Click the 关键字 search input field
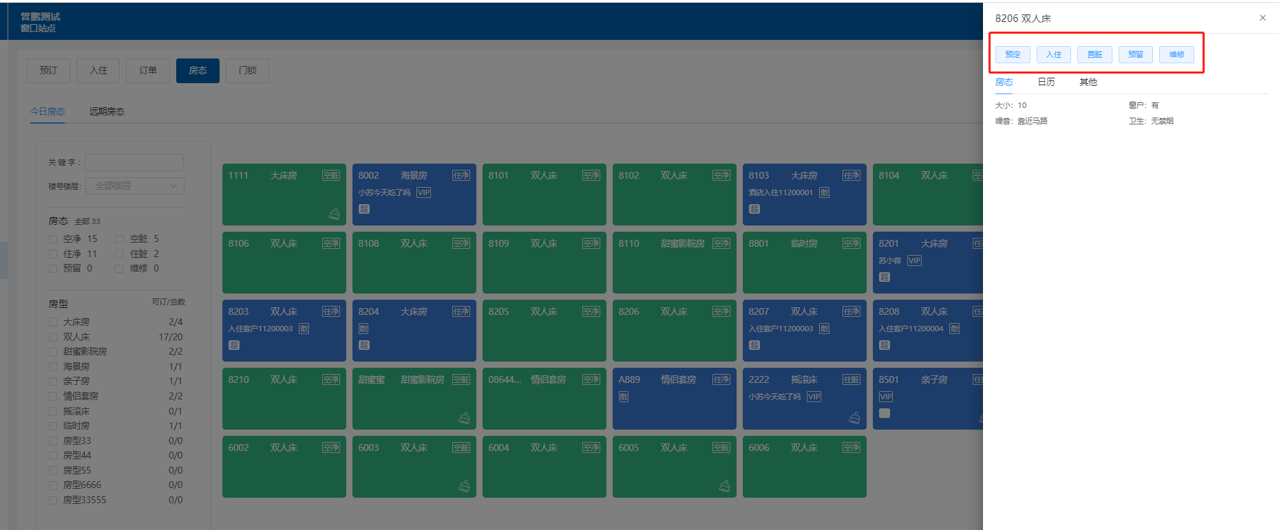 pos(134,163)
